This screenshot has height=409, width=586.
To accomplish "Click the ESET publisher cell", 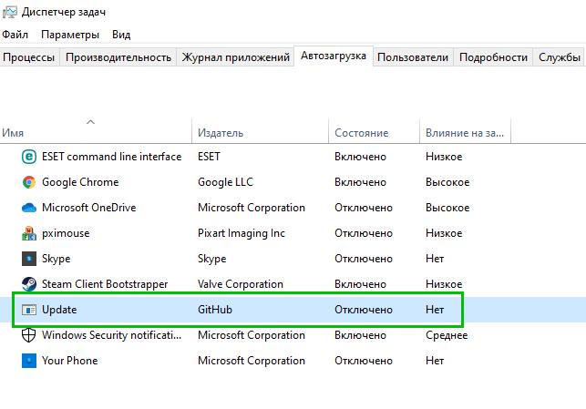I will pos(209,157).
